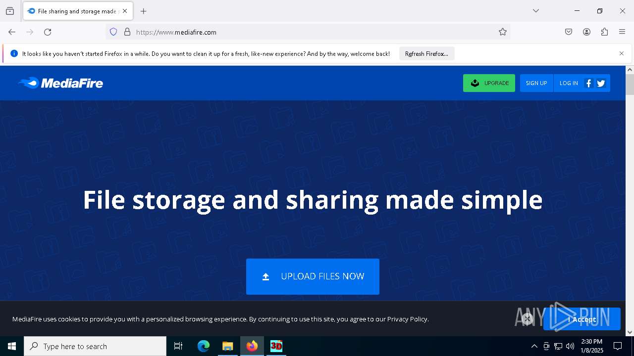Click UPLOAD FILES NOW button

click(313, 276)
